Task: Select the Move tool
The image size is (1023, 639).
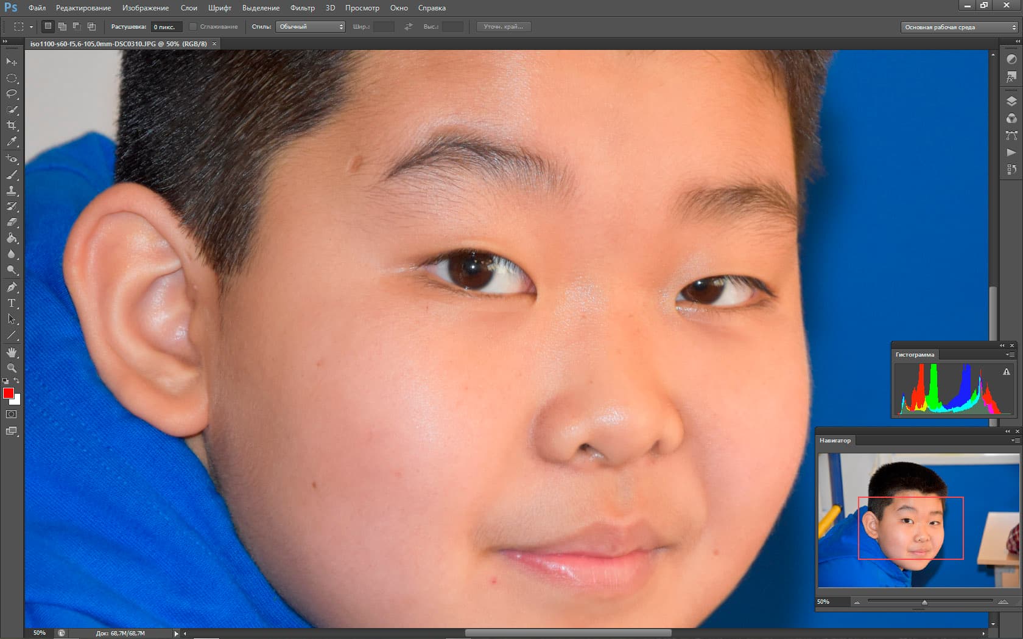Action: [x=12, y=61]
